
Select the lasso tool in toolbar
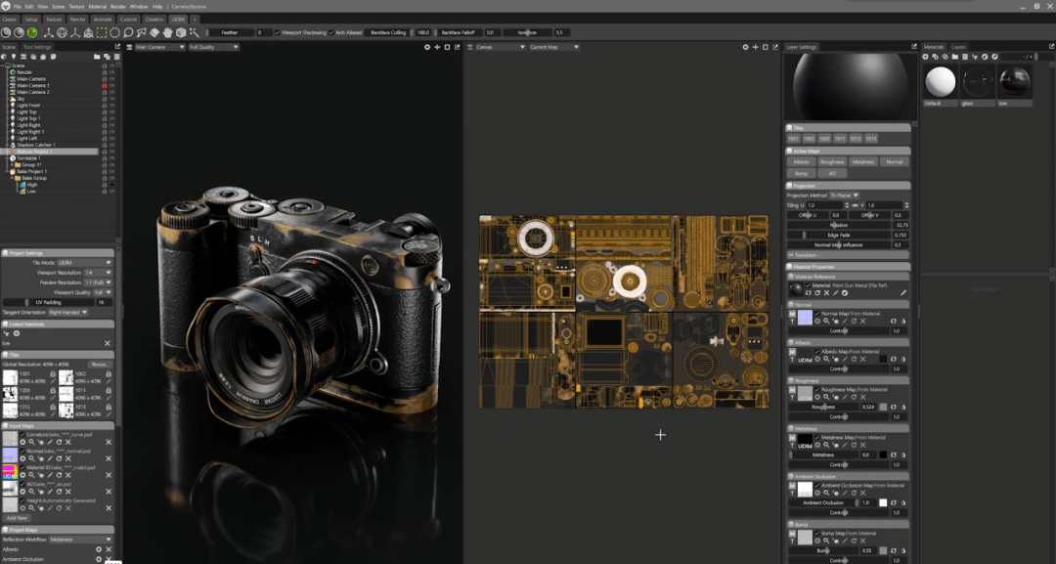(x=128, y=32)
